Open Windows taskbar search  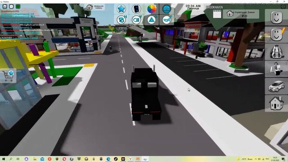click(11, 159)
